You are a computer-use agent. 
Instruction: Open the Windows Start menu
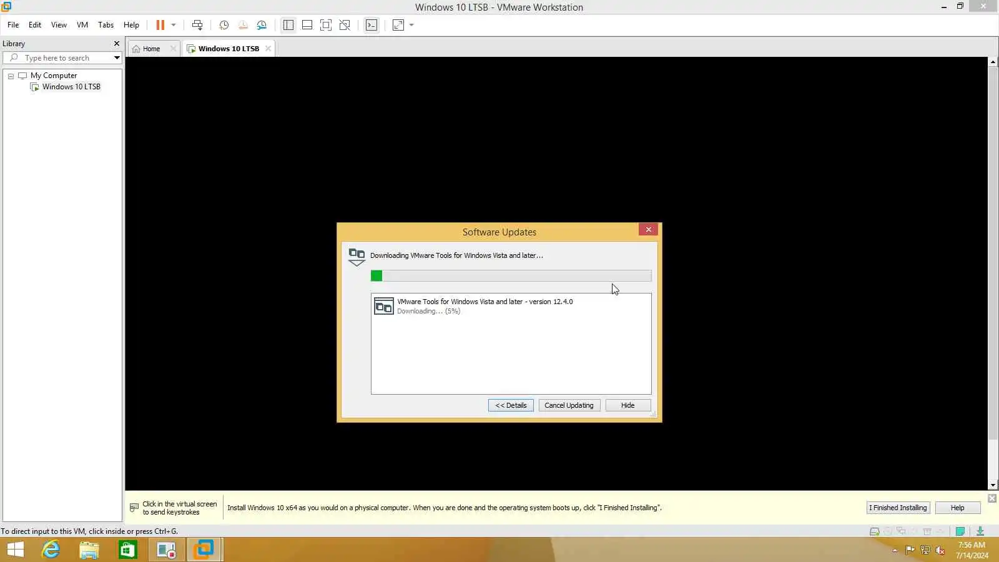click(x=16, y=550)
